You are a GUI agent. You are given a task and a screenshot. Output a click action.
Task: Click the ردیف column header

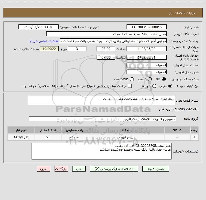[194, 130]
